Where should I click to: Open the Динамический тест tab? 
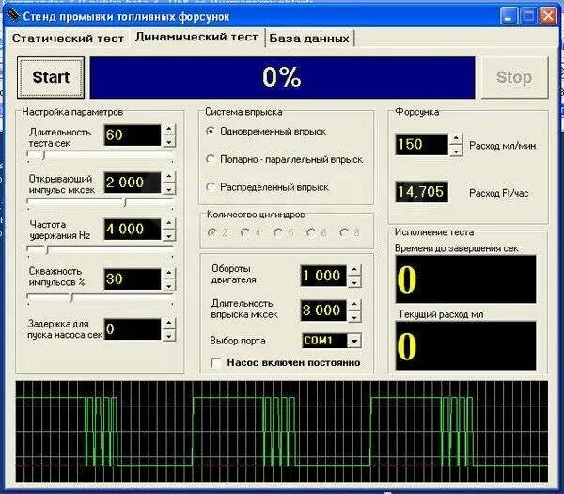196,37
